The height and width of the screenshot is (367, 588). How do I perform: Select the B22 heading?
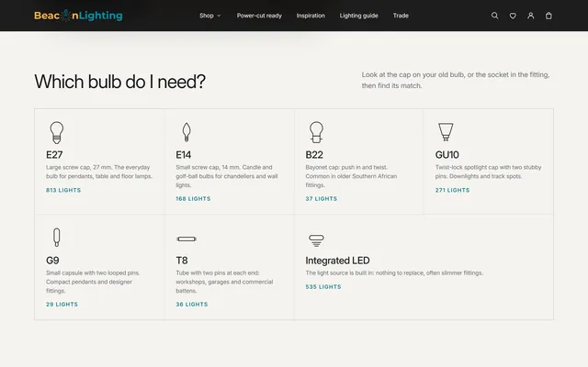pos(314,155)
